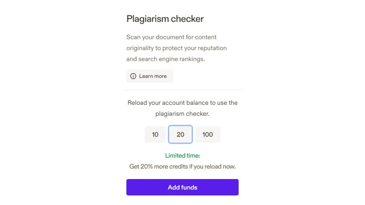Viewport: 365px width, 205px height.
Task: Pick the smallest credit amount option
Action: tap(155, 134)
